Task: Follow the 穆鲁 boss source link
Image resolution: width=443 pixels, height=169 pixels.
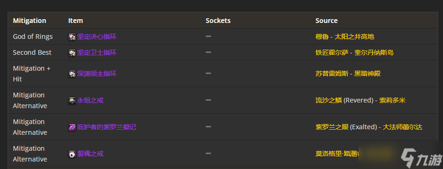Action: click(322, 37)
